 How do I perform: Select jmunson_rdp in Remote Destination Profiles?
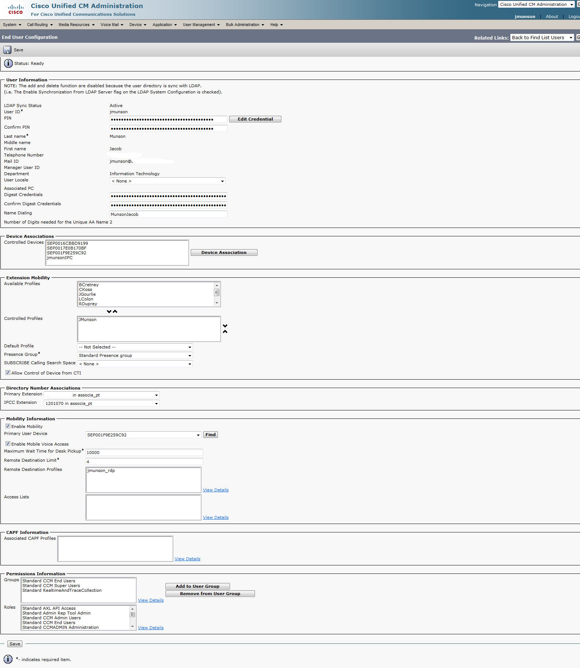click(x=101, y=470)
